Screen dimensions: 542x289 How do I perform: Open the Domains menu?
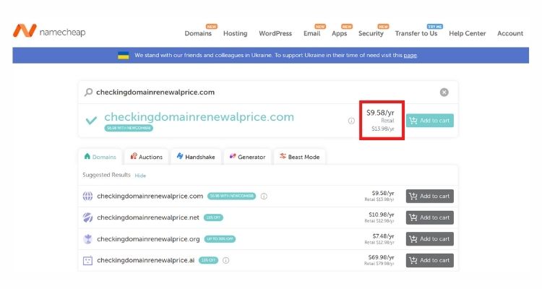(x=198, y=33)
